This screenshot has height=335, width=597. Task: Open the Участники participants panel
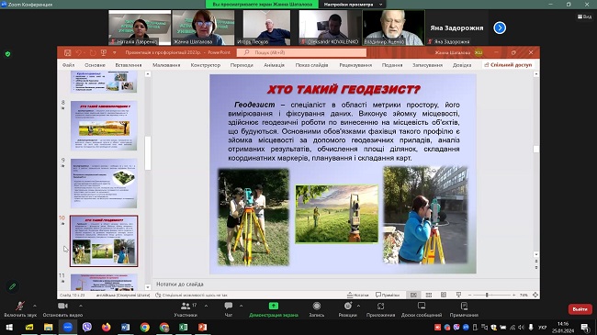(x=186, y=309)
